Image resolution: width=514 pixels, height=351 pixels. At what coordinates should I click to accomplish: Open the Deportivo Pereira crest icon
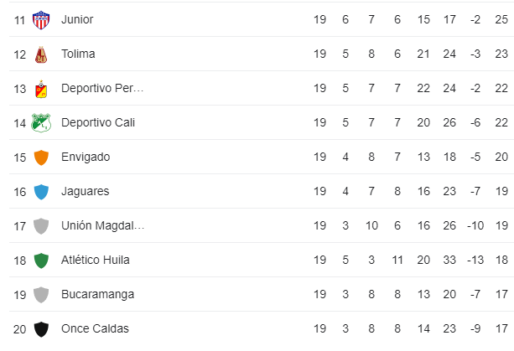point(41,89)
